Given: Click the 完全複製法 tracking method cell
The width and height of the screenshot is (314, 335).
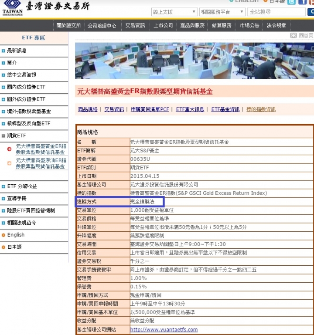Looking at the screenshot, I should (x=222, y=202).
